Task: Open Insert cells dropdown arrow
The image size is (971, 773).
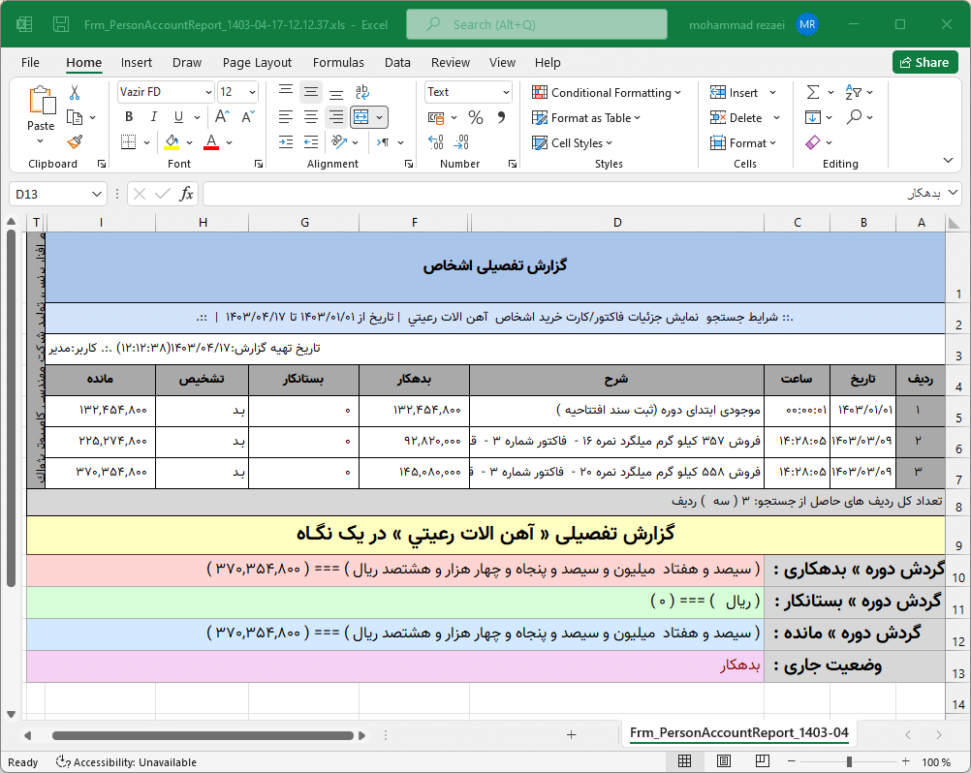Action: click(773, 93)
